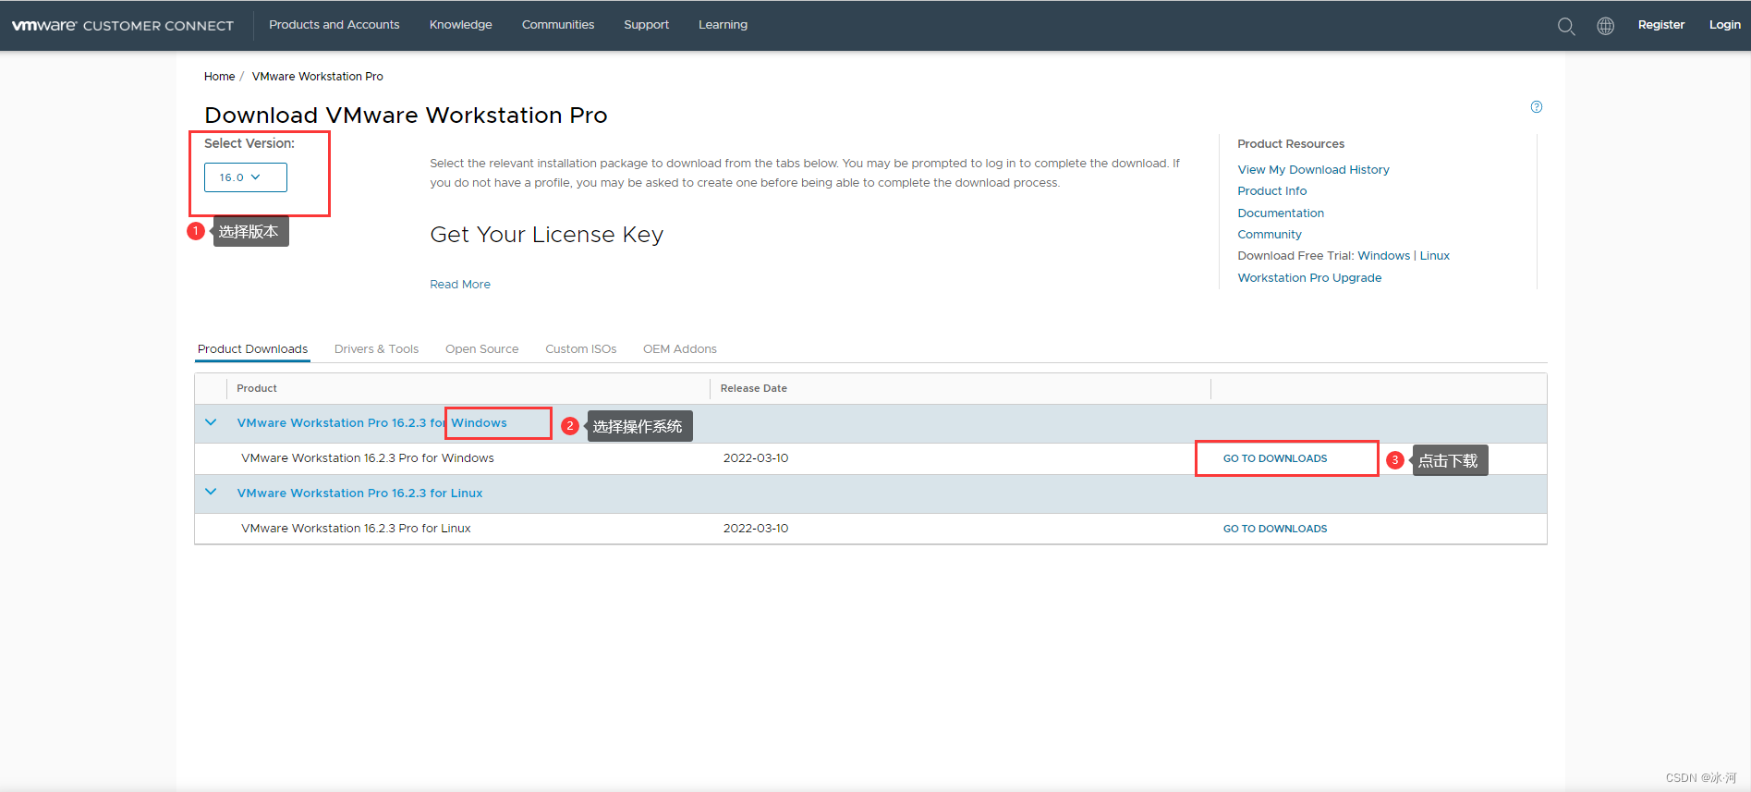Click 'VMware Workstation 16.2.3 Pro for Linux' text
Viewport: 1751px width, 792px height.
tap(357, 529)
